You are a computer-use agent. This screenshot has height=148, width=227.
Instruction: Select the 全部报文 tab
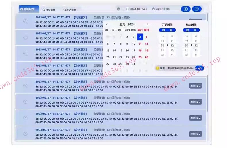29,9
